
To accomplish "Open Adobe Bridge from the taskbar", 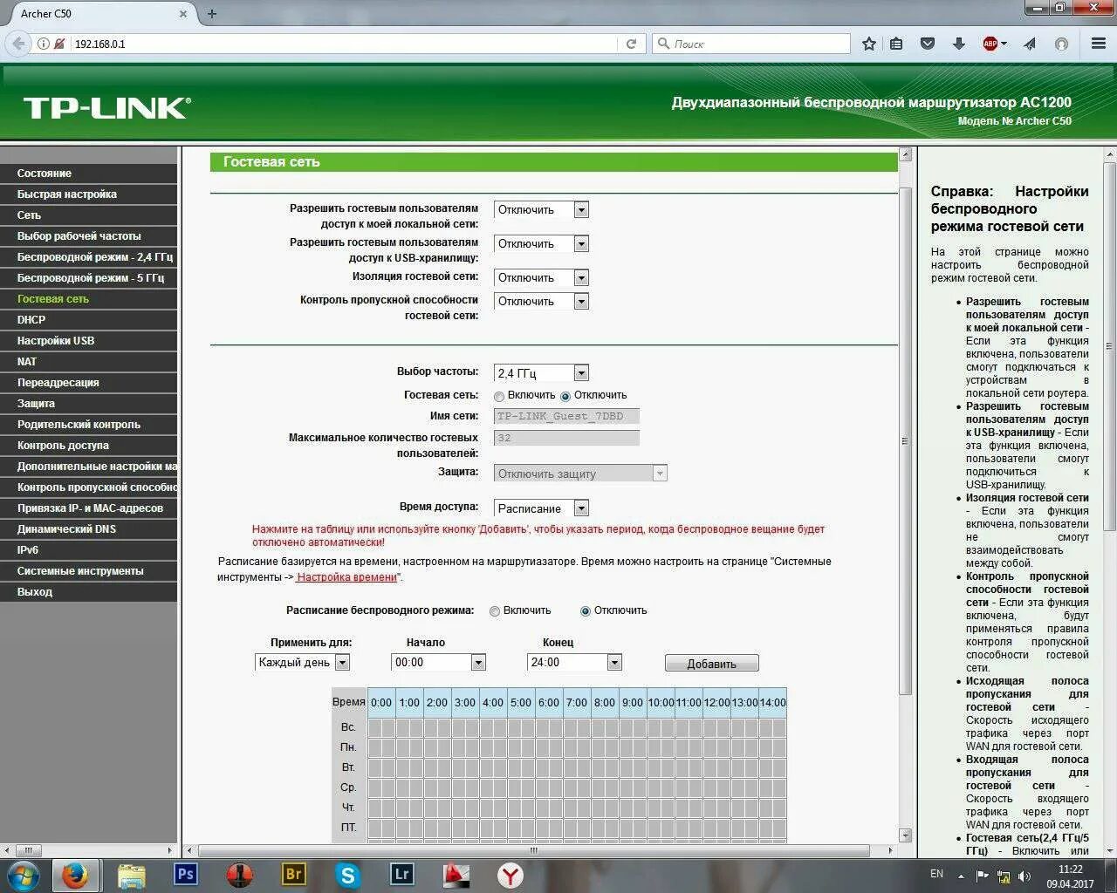I will point(294,874).
